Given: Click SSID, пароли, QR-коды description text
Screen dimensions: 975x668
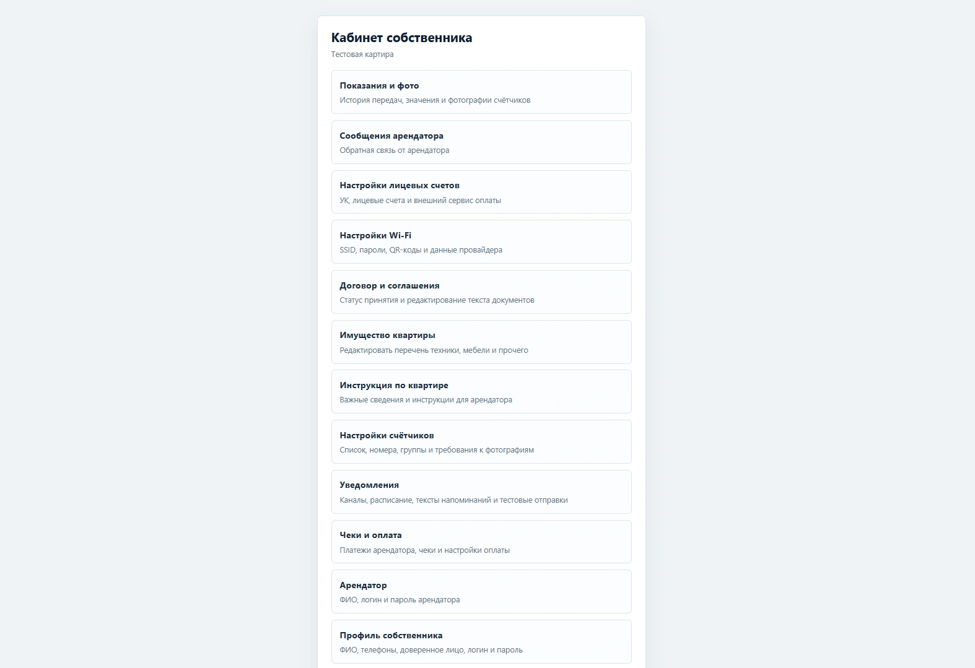Looking at the screenshot, I should tap(421, 250).
